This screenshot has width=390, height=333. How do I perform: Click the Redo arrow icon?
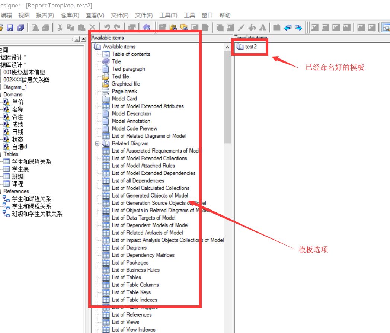click(x=117, y=28)
